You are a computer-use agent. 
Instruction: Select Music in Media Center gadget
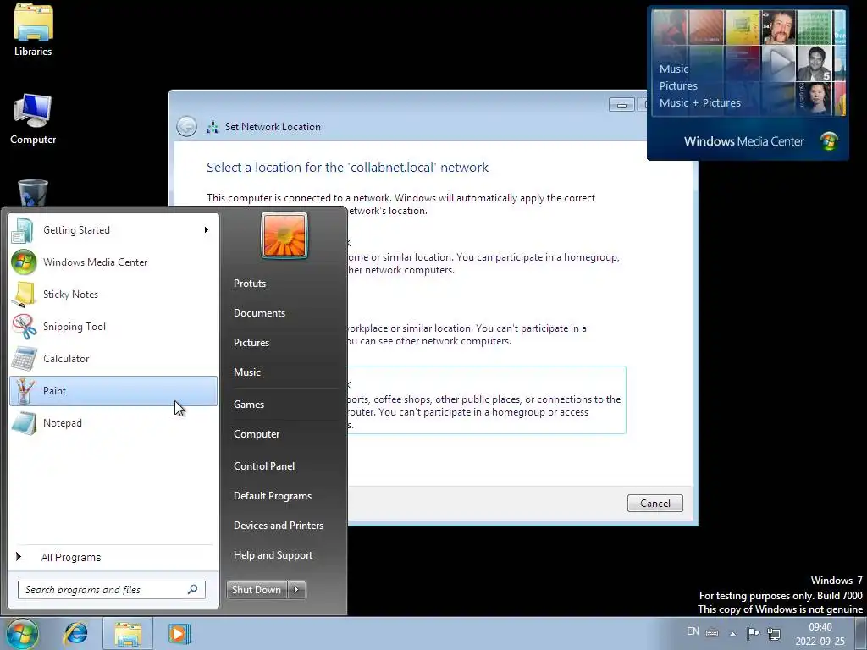pos(674,69)
